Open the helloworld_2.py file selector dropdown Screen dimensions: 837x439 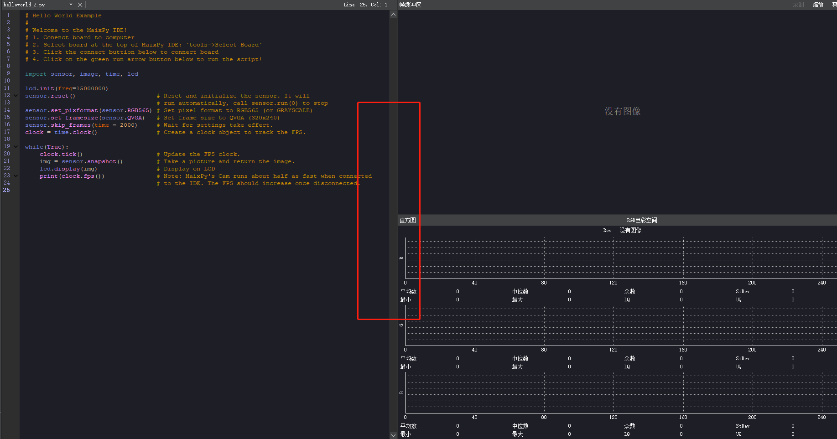tap(71, 5)
